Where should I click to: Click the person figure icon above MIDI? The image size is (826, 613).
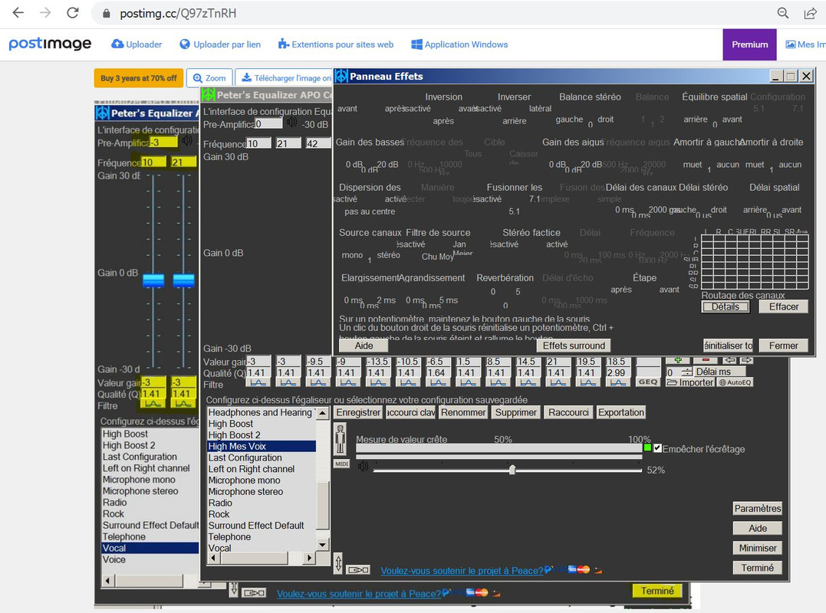pyautogui.click(x=341, y=439)
